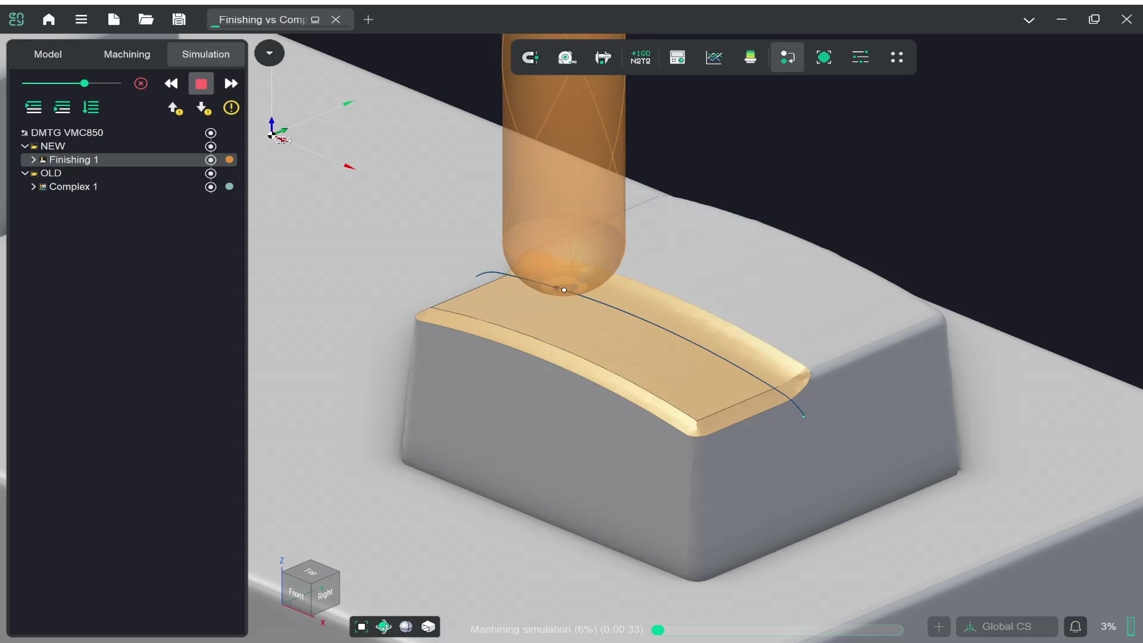
Task: Toggle the workpiece comparison icon in toolbar
Action: (x=787, y=57)
